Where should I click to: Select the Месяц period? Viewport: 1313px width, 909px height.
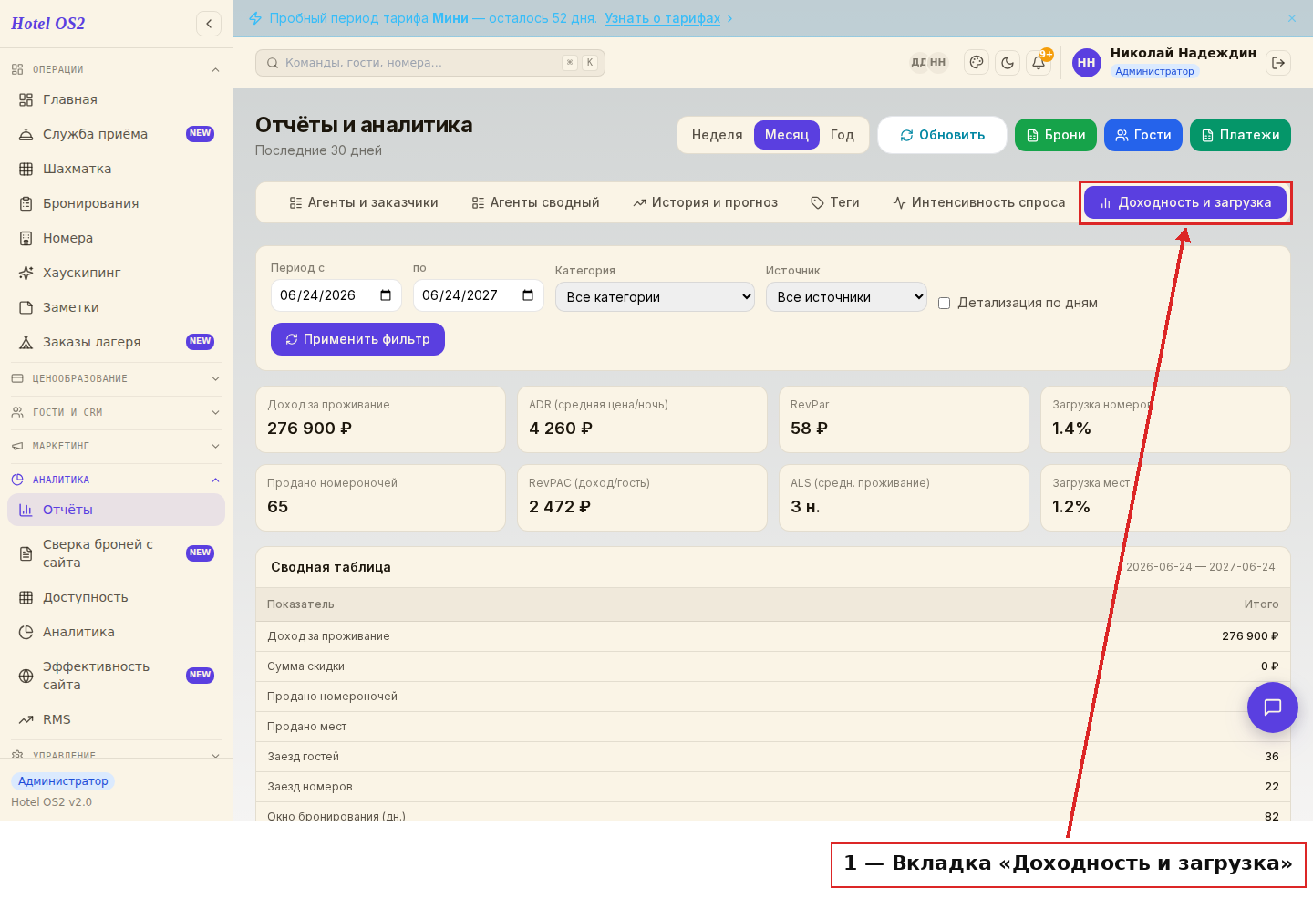point(786,135)
